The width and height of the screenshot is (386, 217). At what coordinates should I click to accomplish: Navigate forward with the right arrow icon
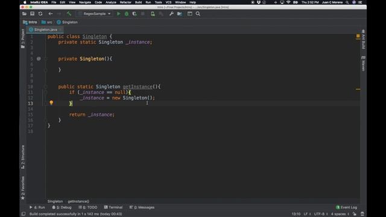59,14
